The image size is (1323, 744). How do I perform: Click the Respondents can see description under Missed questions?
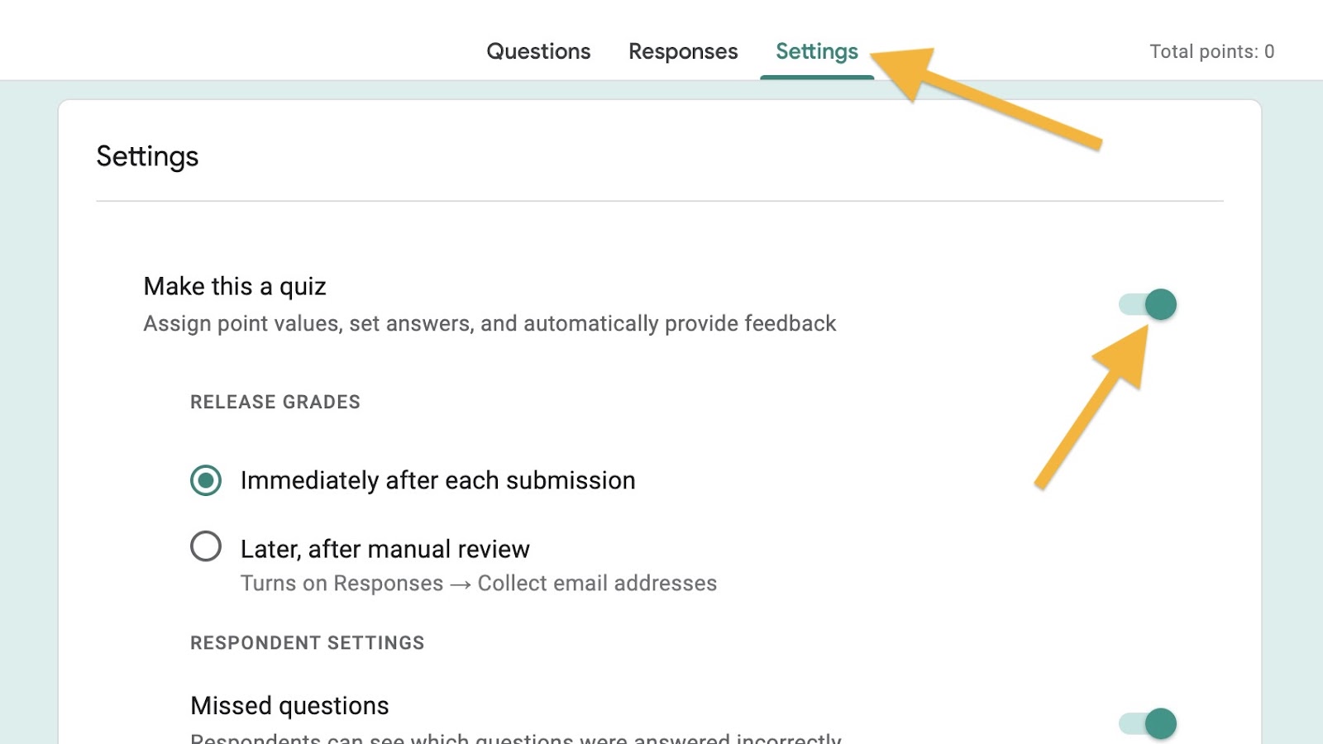515,737
